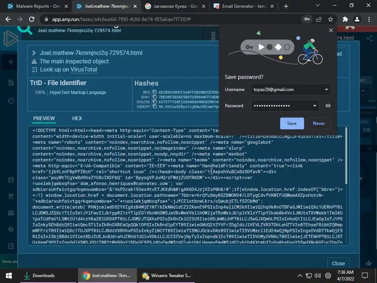The image size is (377, 283).
Task: Bookmark this page with the star icon
Action: pyautogui.click(x=331, y=19)
